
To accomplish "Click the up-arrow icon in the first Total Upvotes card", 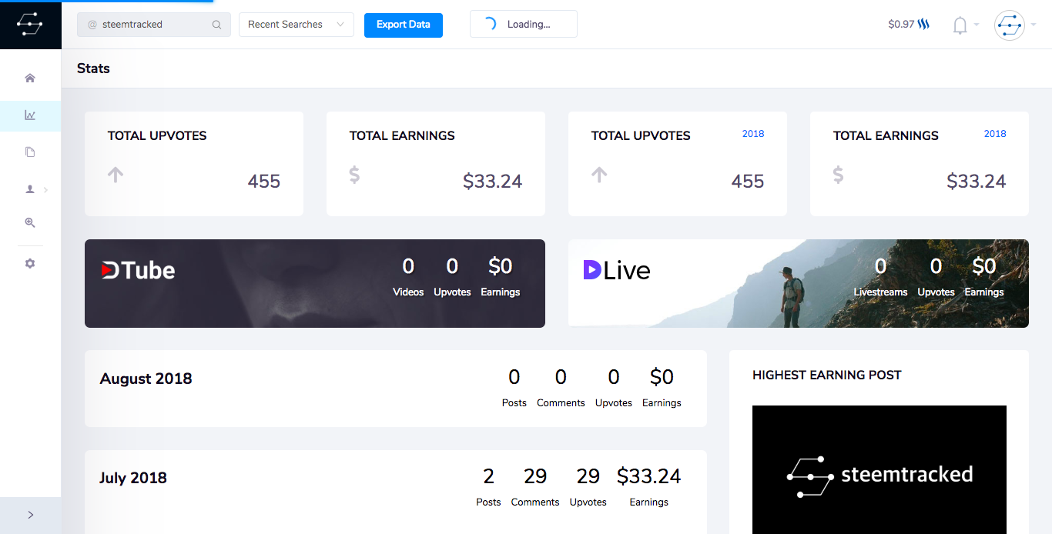I will point(116,175).
